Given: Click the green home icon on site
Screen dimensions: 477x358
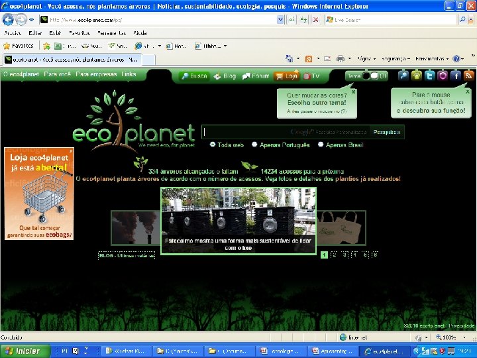Looking at the screenshot, I should tap(417, 76).
